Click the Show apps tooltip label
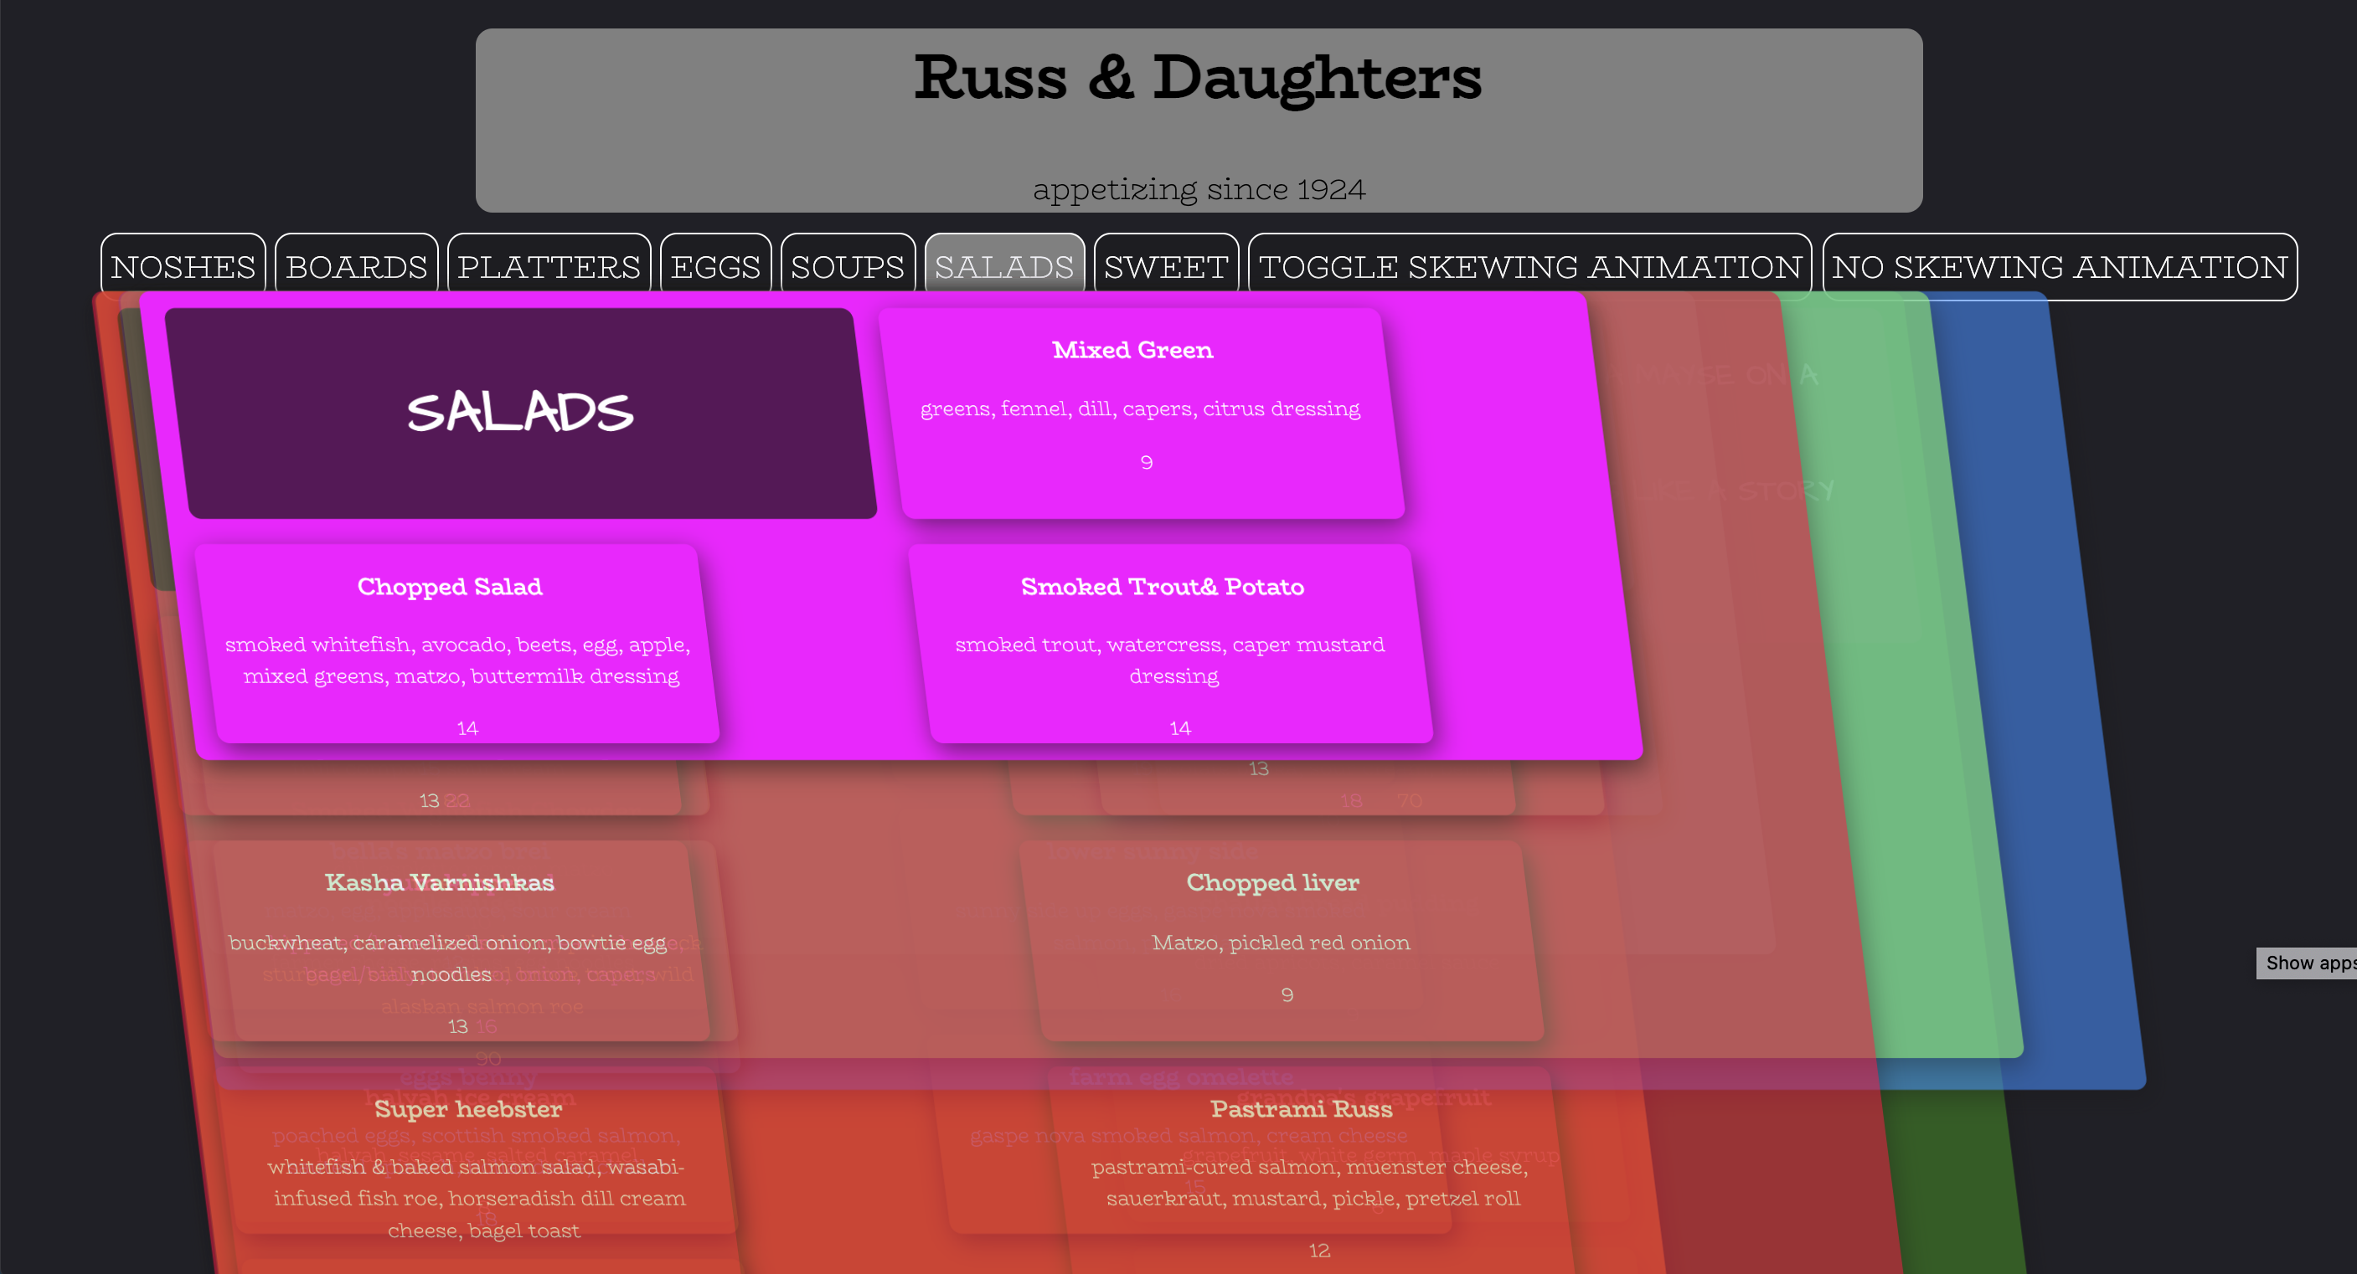The image size is (2357, 1274). point(2308,963)
